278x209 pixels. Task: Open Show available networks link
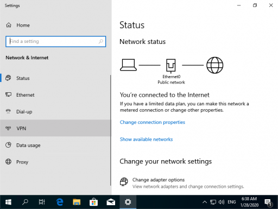point(146,139)
